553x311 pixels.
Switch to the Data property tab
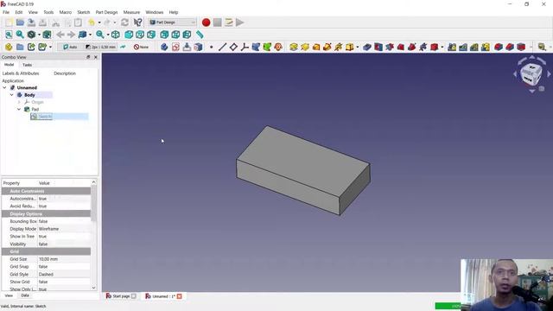25,295
